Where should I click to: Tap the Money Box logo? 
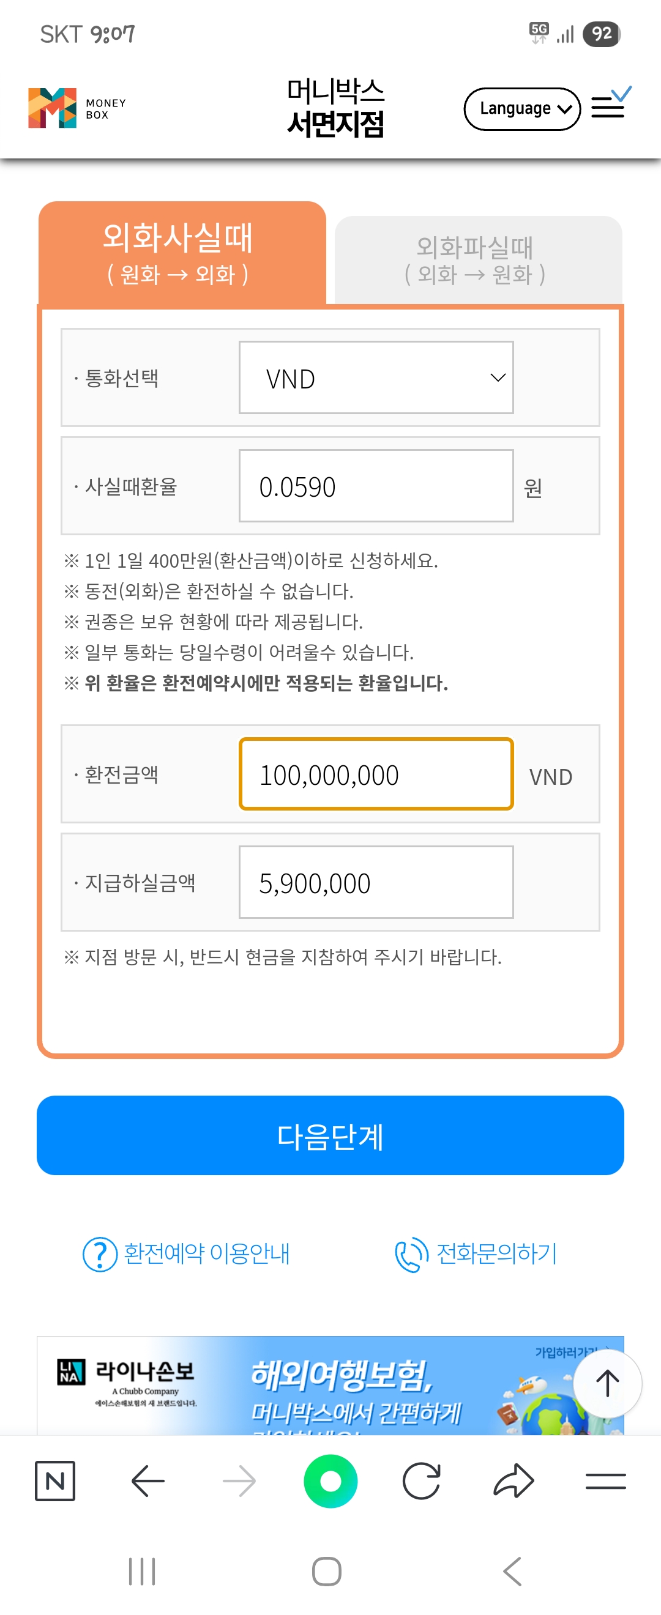click(x=77, y=108)
